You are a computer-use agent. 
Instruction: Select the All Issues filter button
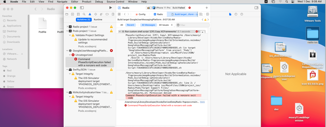click(x=164, y=25)
